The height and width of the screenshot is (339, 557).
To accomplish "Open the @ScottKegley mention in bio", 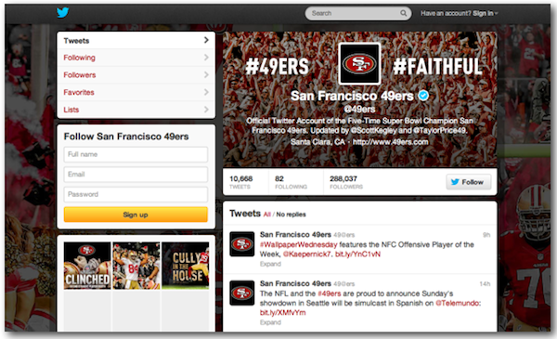I will [373, 130].
